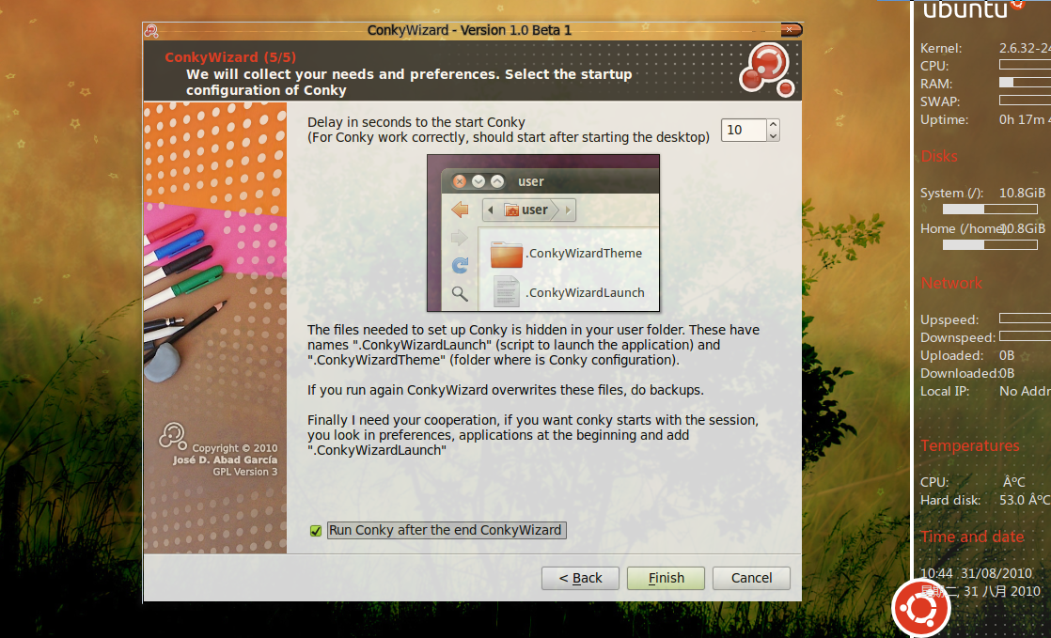The height and width of the screenshot is (638, 1051).
Task: Click the Downspeed bar in Conky
Action: click(x=1025, y=336)
